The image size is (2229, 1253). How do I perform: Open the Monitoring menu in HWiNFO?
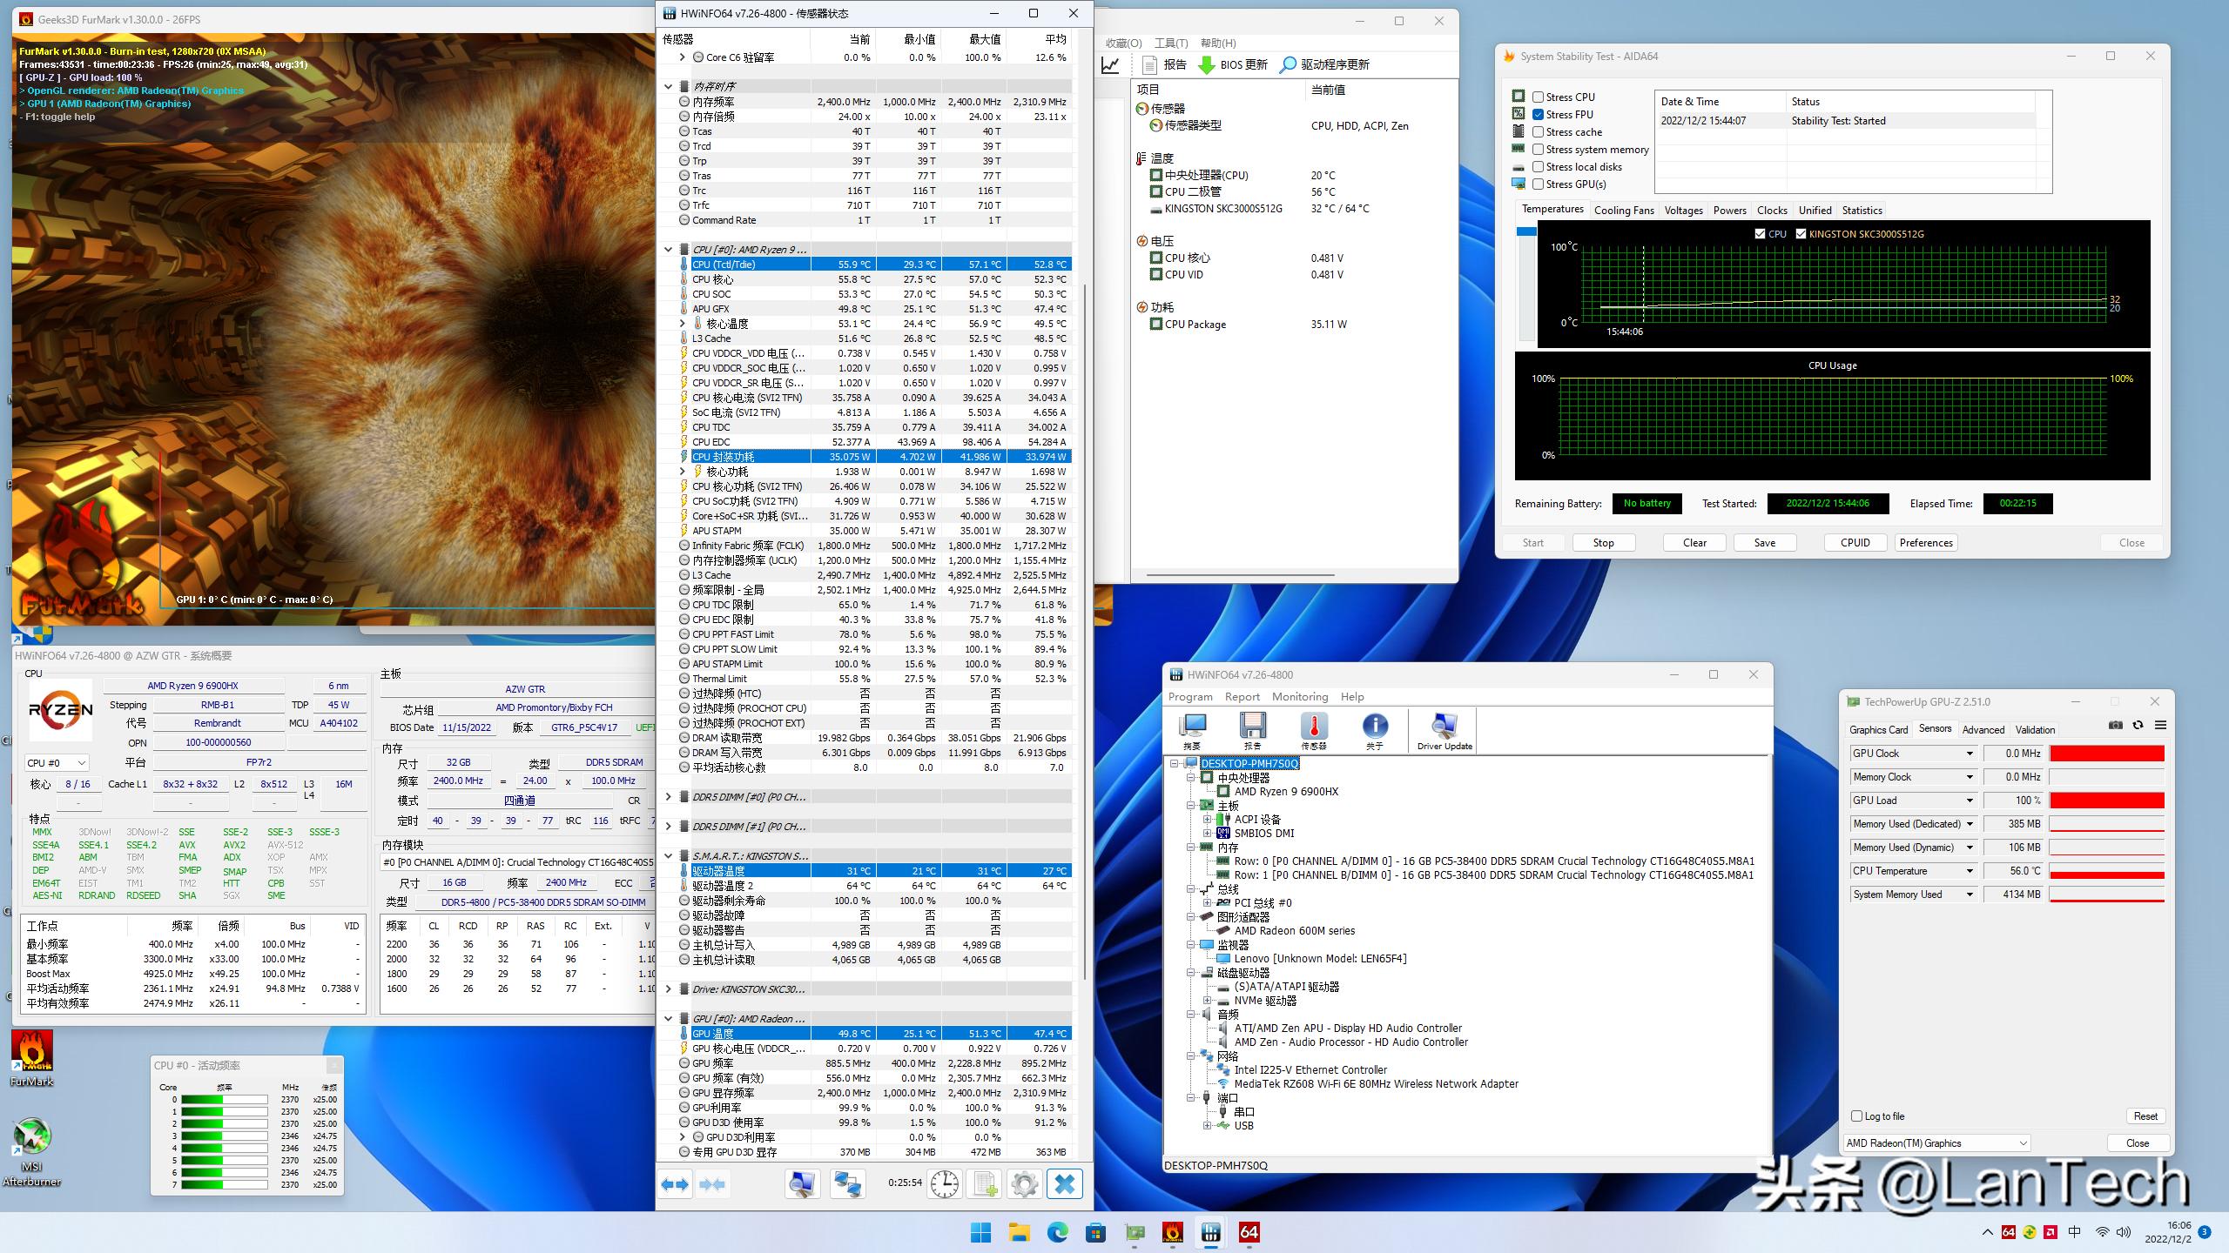[1299, 697]
